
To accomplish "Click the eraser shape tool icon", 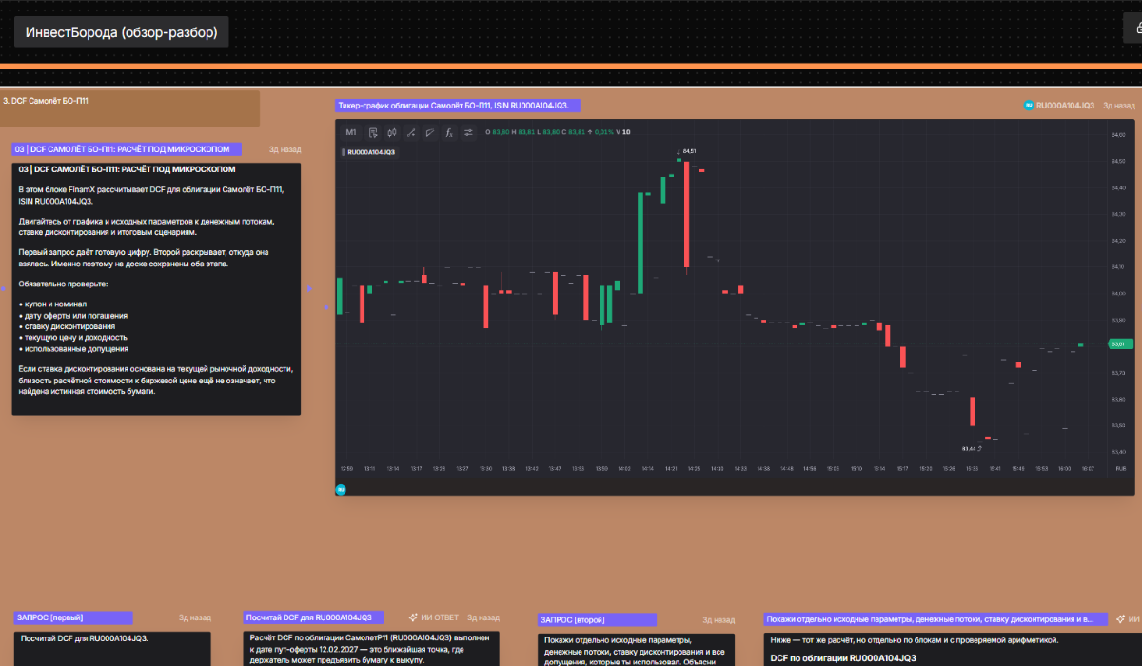I will click(x=430, y=132).
